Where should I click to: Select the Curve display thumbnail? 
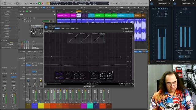(x=59, y=75)
